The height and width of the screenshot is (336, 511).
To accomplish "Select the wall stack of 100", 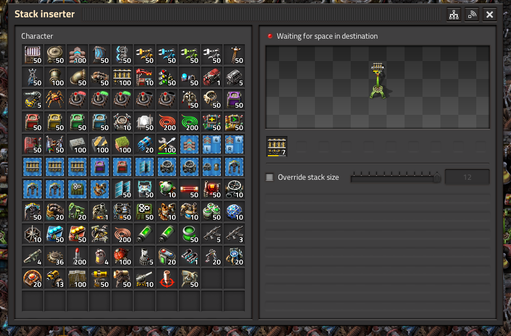I will coord(77,279).
